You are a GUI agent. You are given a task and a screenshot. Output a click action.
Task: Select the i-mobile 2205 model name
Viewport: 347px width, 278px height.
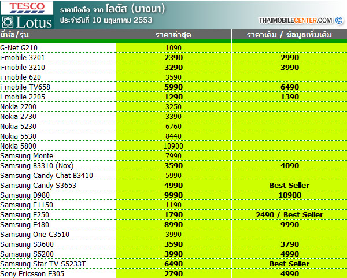click(23, 97)
